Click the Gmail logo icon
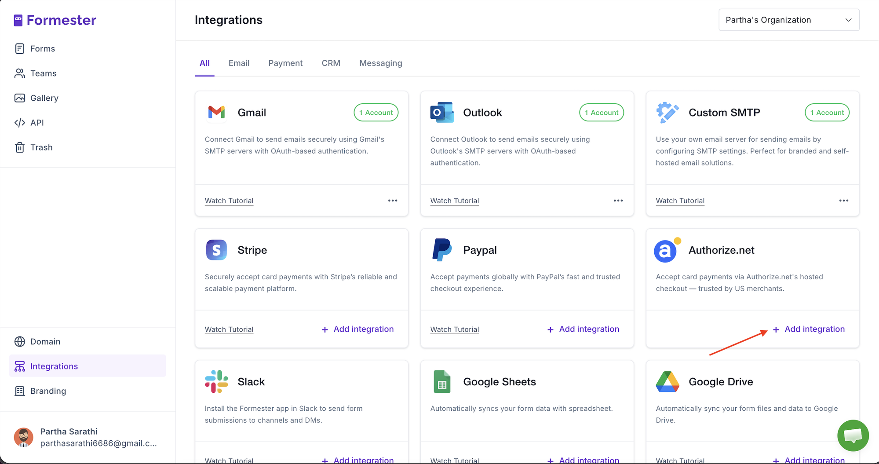 click(x=216, y=113)
